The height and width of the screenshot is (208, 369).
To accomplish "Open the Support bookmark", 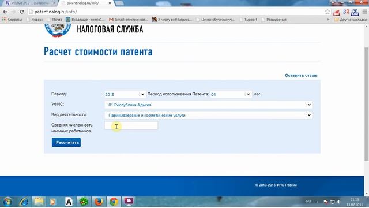I will (248, 20).
